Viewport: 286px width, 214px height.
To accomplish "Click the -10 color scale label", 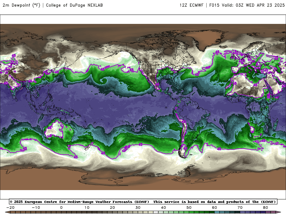I will [36, 208].
